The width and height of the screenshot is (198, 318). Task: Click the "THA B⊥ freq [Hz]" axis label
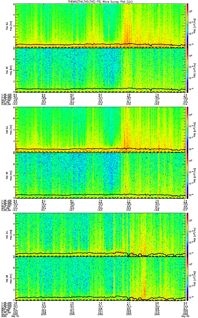click(x=9, y=25)
